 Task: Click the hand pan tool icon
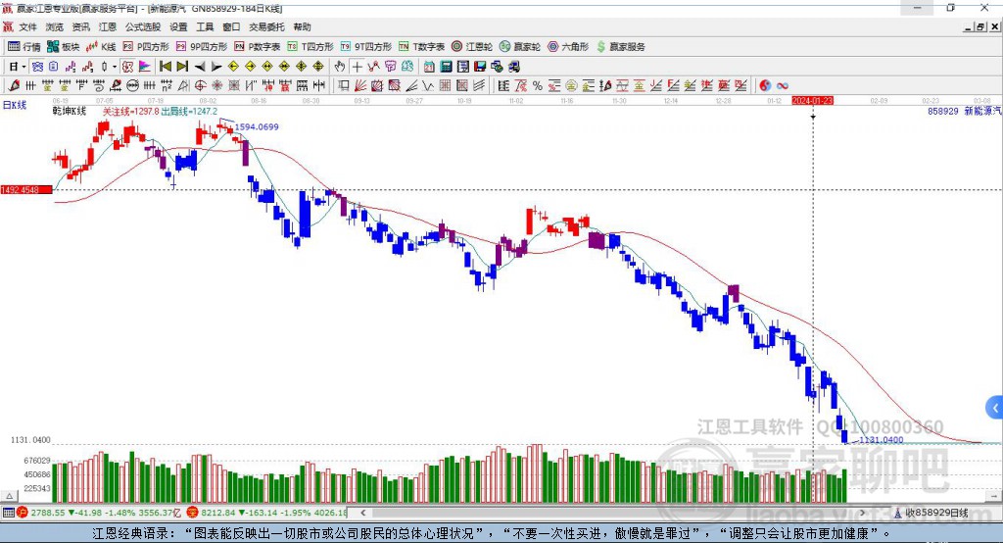click(x=340, y=67)
